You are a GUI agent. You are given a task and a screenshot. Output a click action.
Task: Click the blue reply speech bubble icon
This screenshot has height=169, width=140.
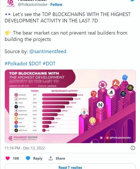click(28, 158)
